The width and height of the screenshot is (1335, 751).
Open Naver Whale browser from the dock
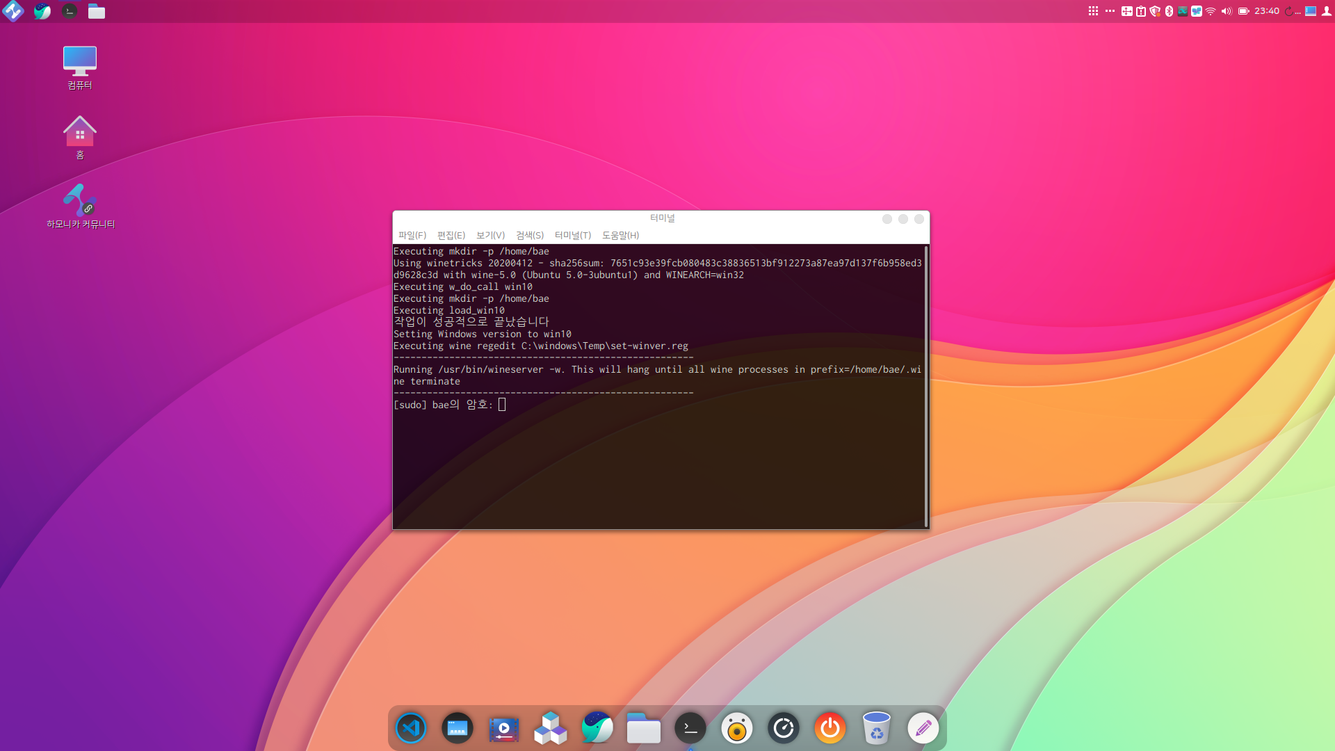pyautogui.click(x=597, y=728)
